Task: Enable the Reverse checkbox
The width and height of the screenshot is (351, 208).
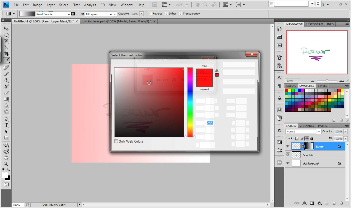Action: pyautogui.click(x=151, y=14)
